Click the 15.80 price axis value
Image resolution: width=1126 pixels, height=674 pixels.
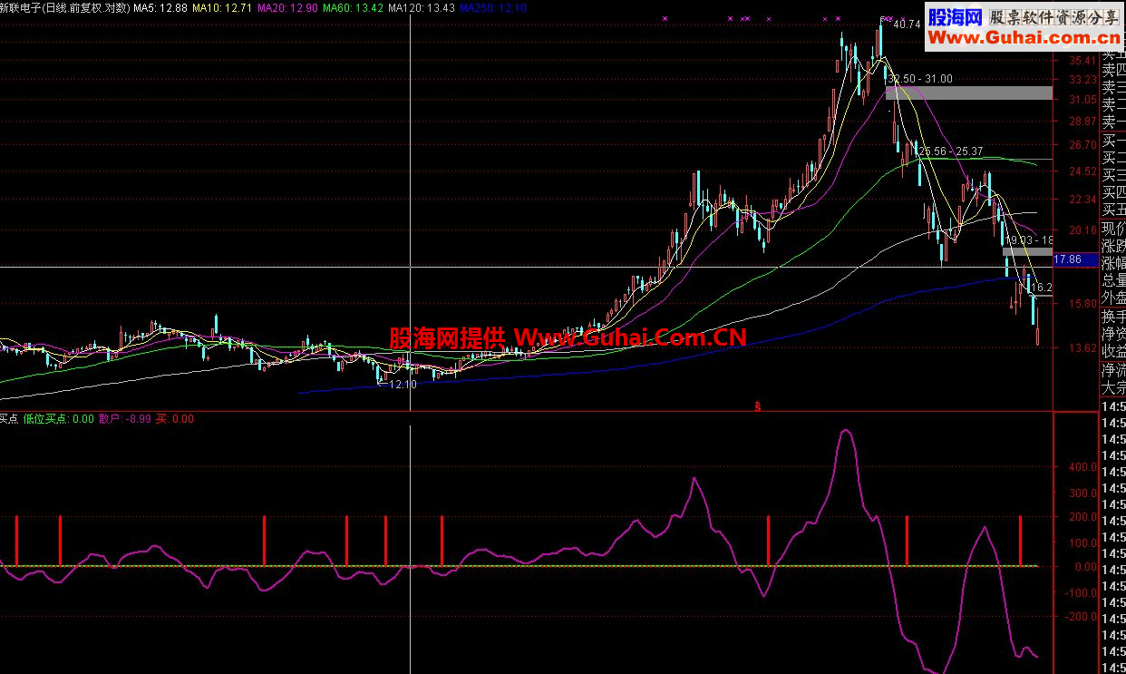pos(1083,303)
